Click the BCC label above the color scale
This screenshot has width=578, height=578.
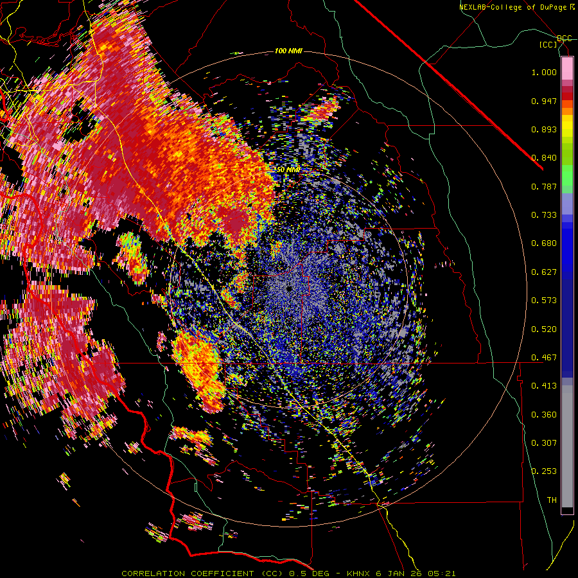click(564, 39)
